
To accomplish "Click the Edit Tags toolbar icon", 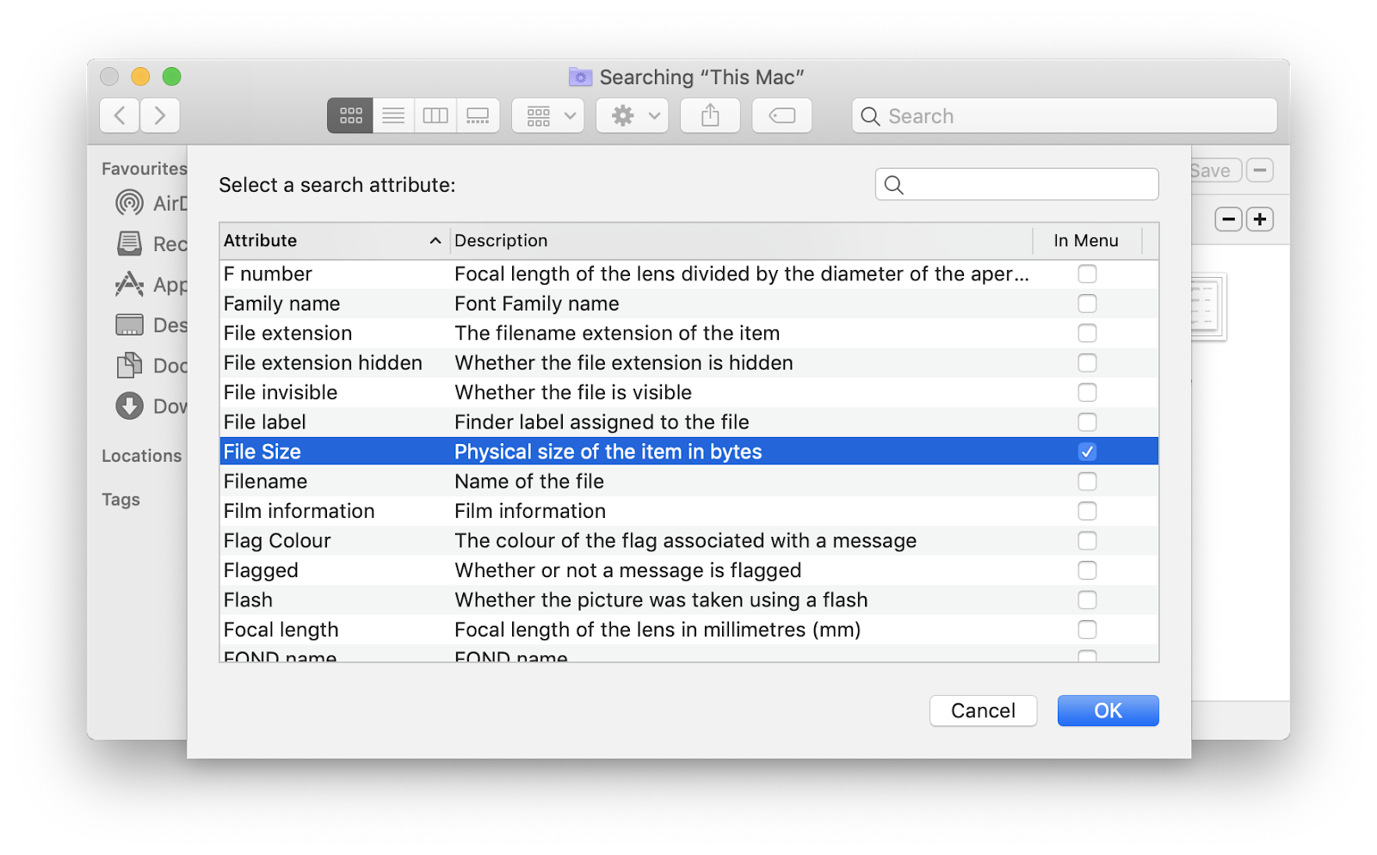I will (781, 116).
